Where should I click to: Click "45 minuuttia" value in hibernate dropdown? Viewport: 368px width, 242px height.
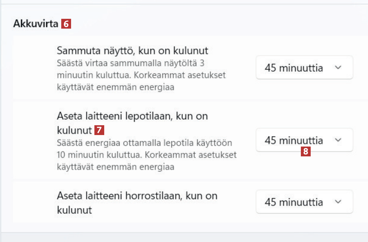pos(294,202)
